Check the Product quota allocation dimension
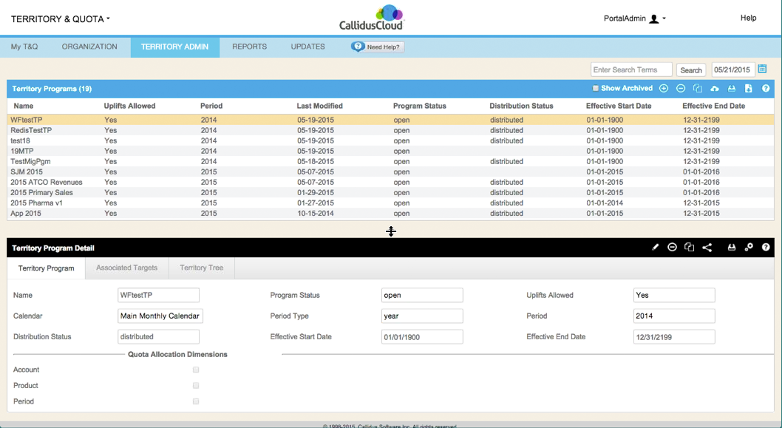Image resolution: width=782 pixels, height=428 pixels. (x=196, y=385)
